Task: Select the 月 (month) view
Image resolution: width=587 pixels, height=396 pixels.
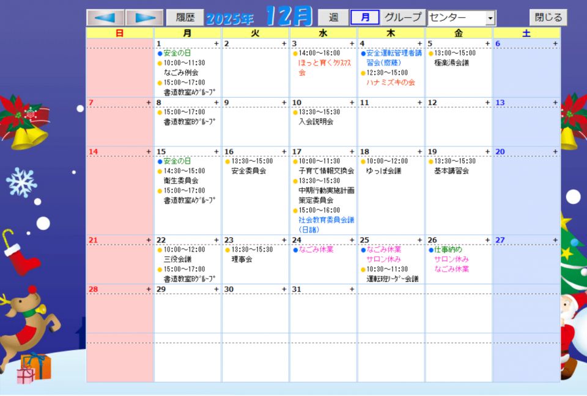Action: 365,18
